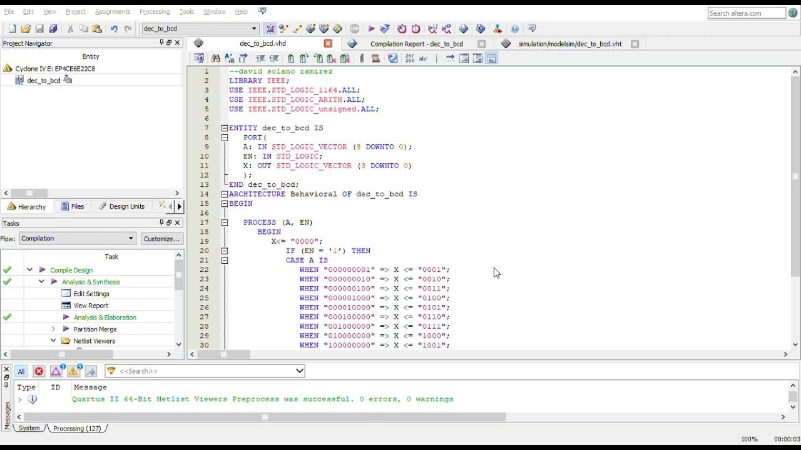Screen dimensions: 801x450
Task: Click the paperclip icon in editor toolbar
Action: [x=362, y=58]
